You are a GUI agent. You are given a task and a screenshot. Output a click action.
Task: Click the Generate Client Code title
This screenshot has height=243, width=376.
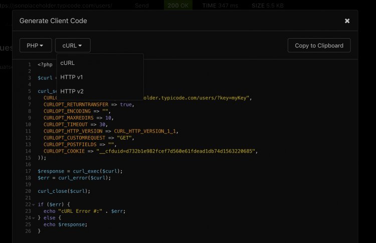tap(53, 21)
